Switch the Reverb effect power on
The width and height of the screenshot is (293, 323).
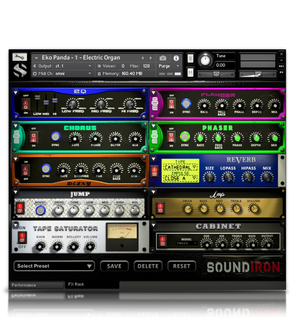point(154,171)
